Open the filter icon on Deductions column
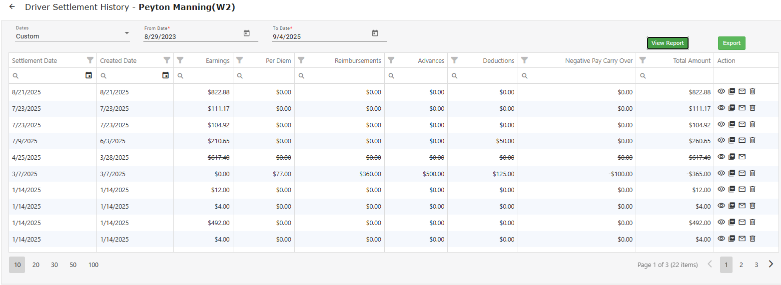The height and width of the screenshot is (285, 781). click(454, 60)
